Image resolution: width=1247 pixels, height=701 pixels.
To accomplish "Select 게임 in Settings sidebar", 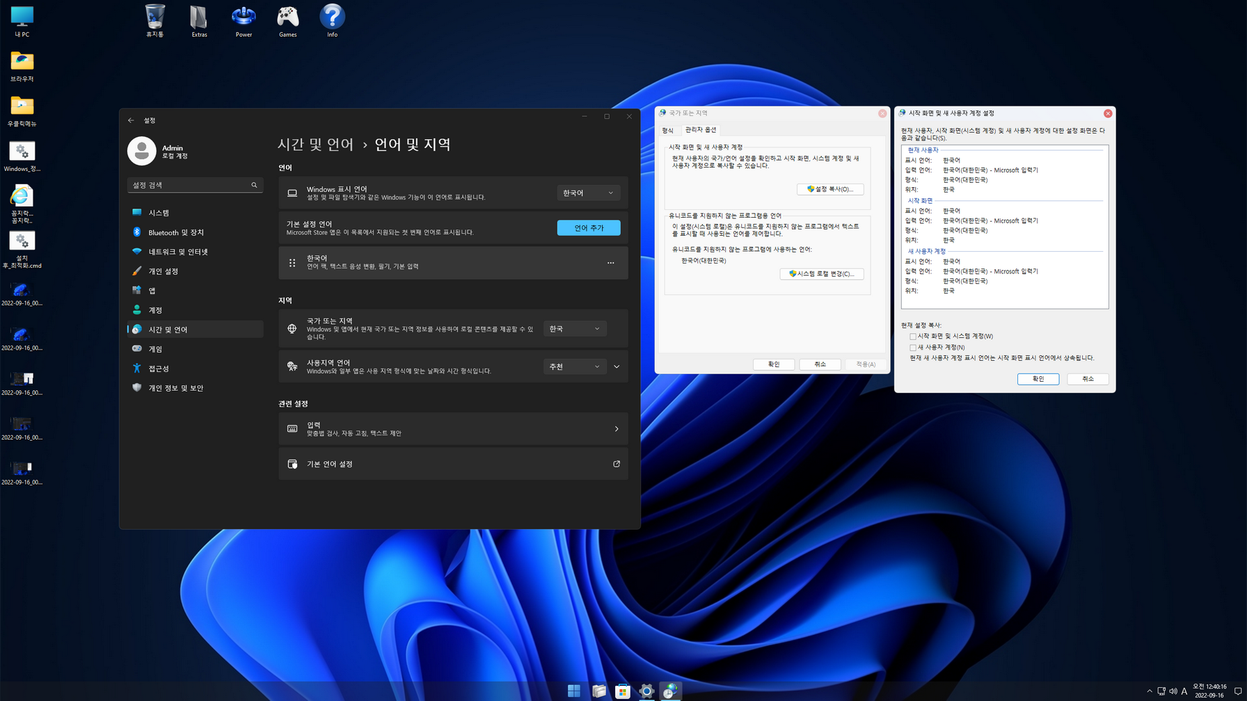I will click(196, 349).
